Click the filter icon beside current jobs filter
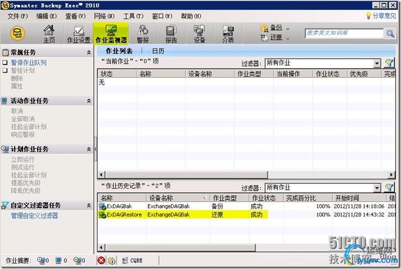Screen dimensions: 401x269 (x=389, y=62)
